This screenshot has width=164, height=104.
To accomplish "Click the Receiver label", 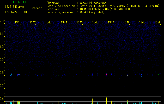I will tap(53, 9).
